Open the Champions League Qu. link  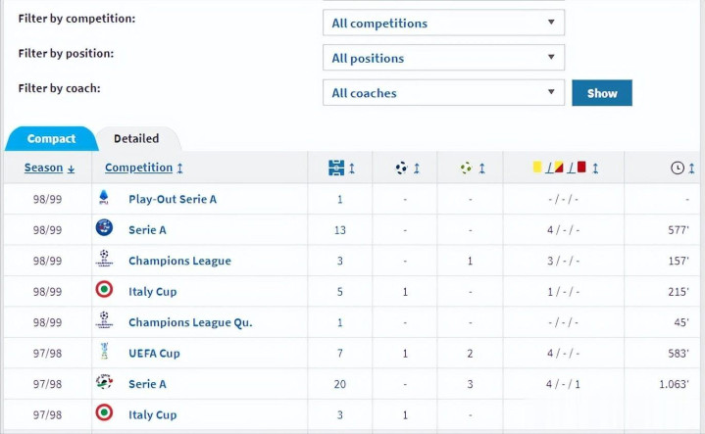(x=190, y=322)
